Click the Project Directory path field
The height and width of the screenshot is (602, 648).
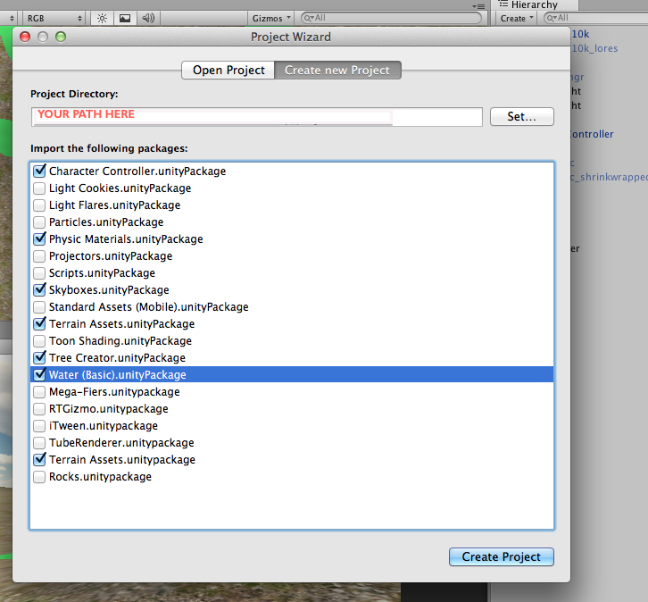(257, 117)
